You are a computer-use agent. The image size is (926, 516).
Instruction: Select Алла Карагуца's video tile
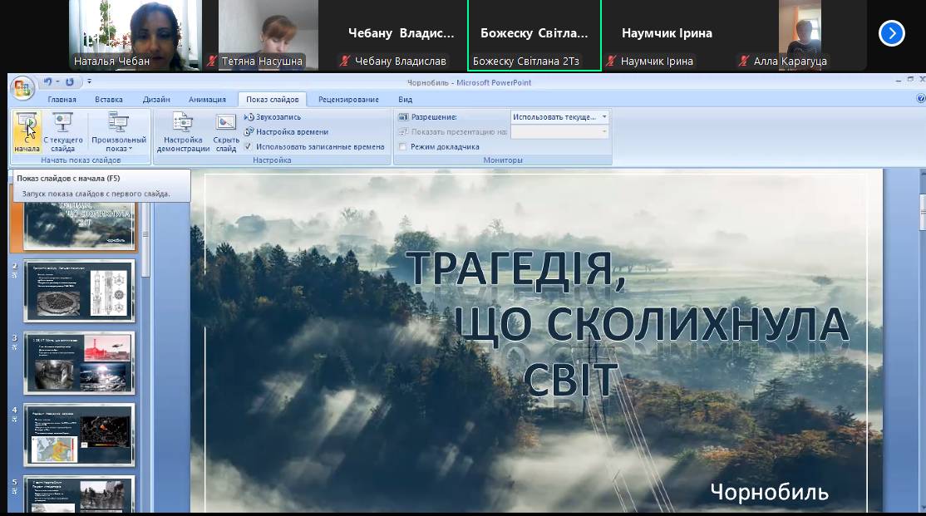click(x=800, y=36)
